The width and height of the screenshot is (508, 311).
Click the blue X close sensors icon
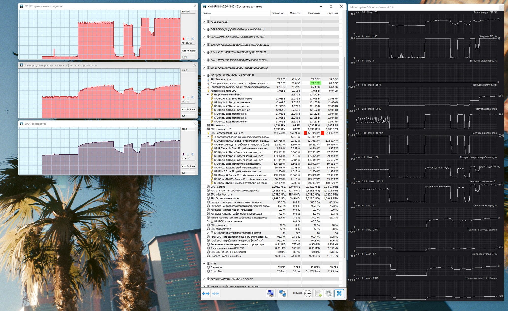tap(339, 293)
